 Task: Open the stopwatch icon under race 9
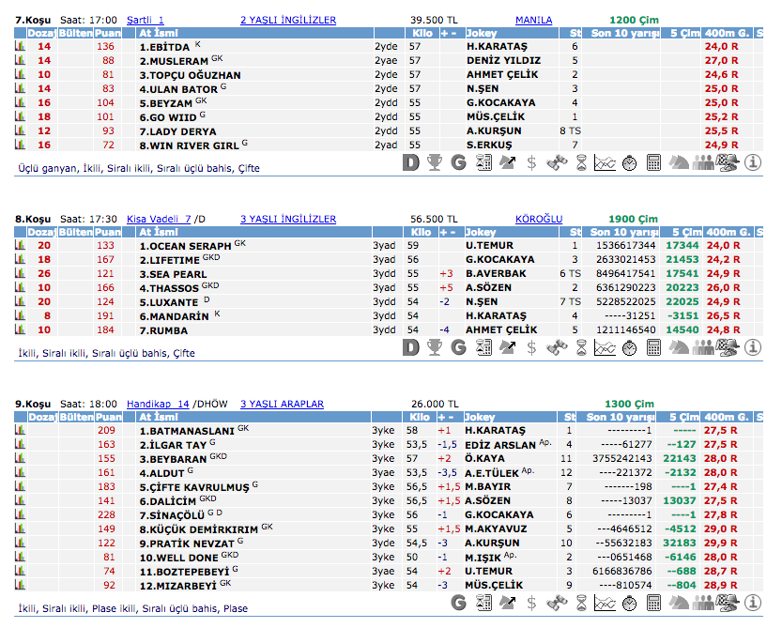coord(629,602)
